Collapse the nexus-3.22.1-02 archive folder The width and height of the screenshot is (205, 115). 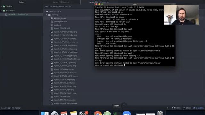(x=45, y=11)
